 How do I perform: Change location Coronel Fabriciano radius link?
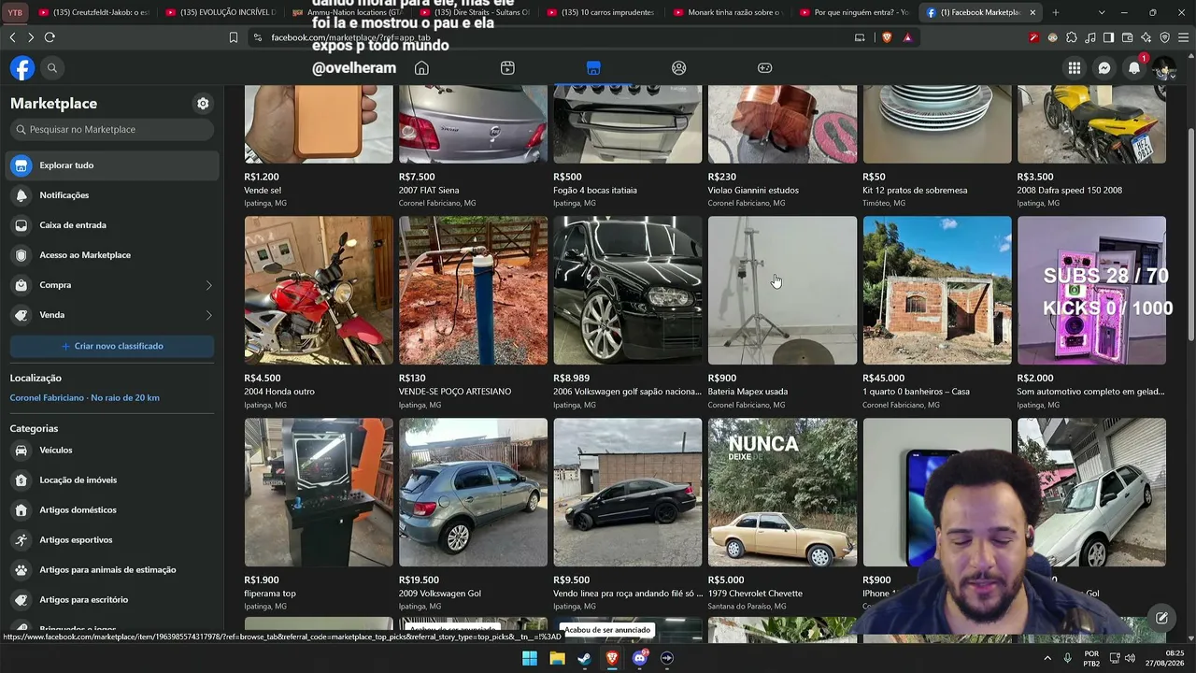(85, 398)
